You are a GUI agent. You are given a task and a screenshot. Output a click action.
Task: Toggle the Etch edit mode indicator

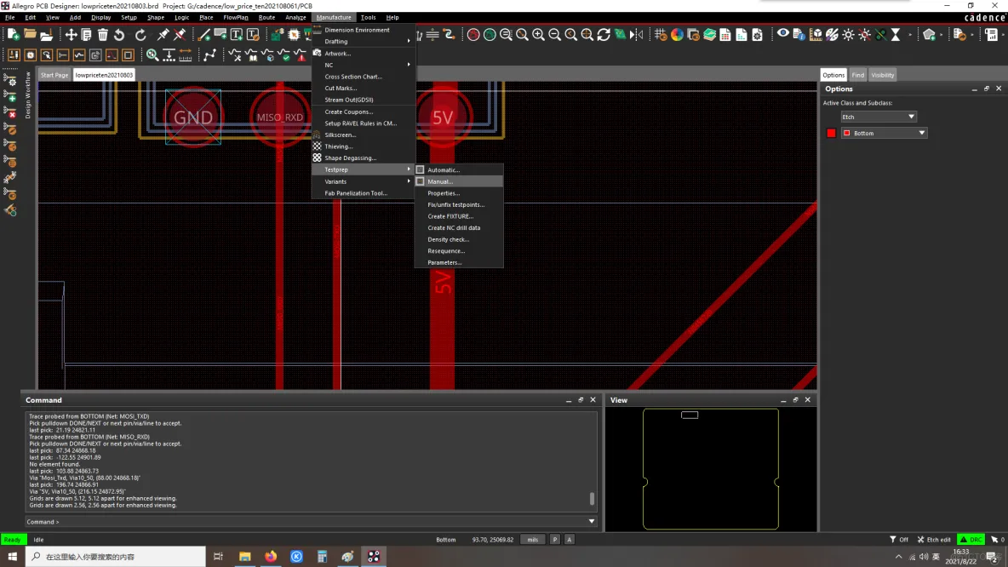pyautogui.click(x=934, y=540)
